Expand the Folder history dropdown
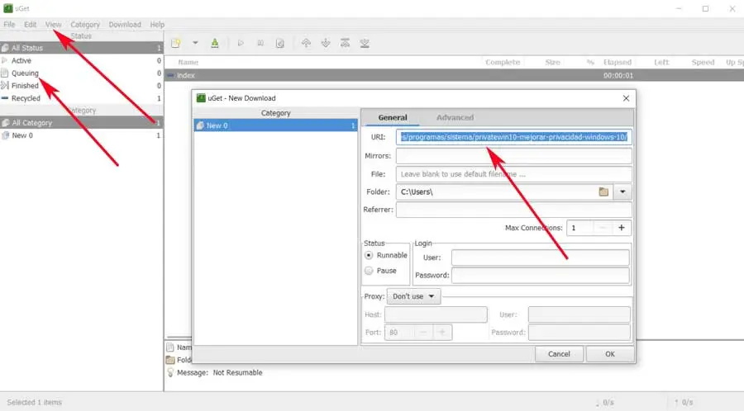 pyautogui.click(x=622, y=191)
